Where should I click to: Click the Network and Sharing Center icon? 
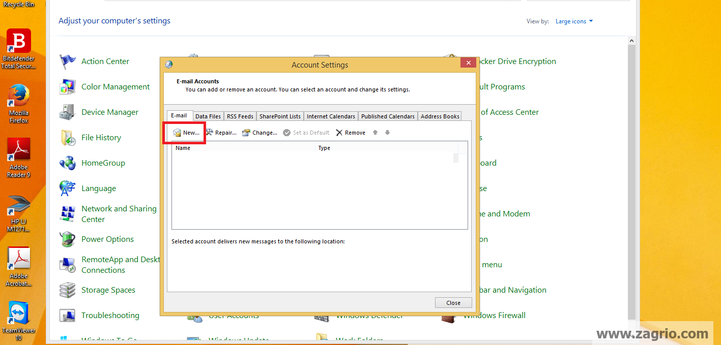(68, 214)
